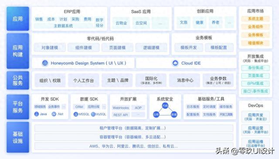Screen dimensions: 279x159
Task: Click the WebHooks block
Action: [121, 108]
